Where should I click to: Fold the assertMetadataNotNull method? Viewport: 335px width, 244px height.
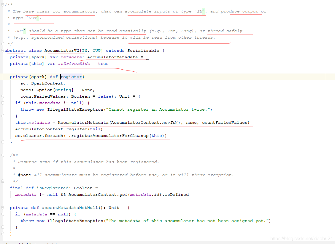3,208
